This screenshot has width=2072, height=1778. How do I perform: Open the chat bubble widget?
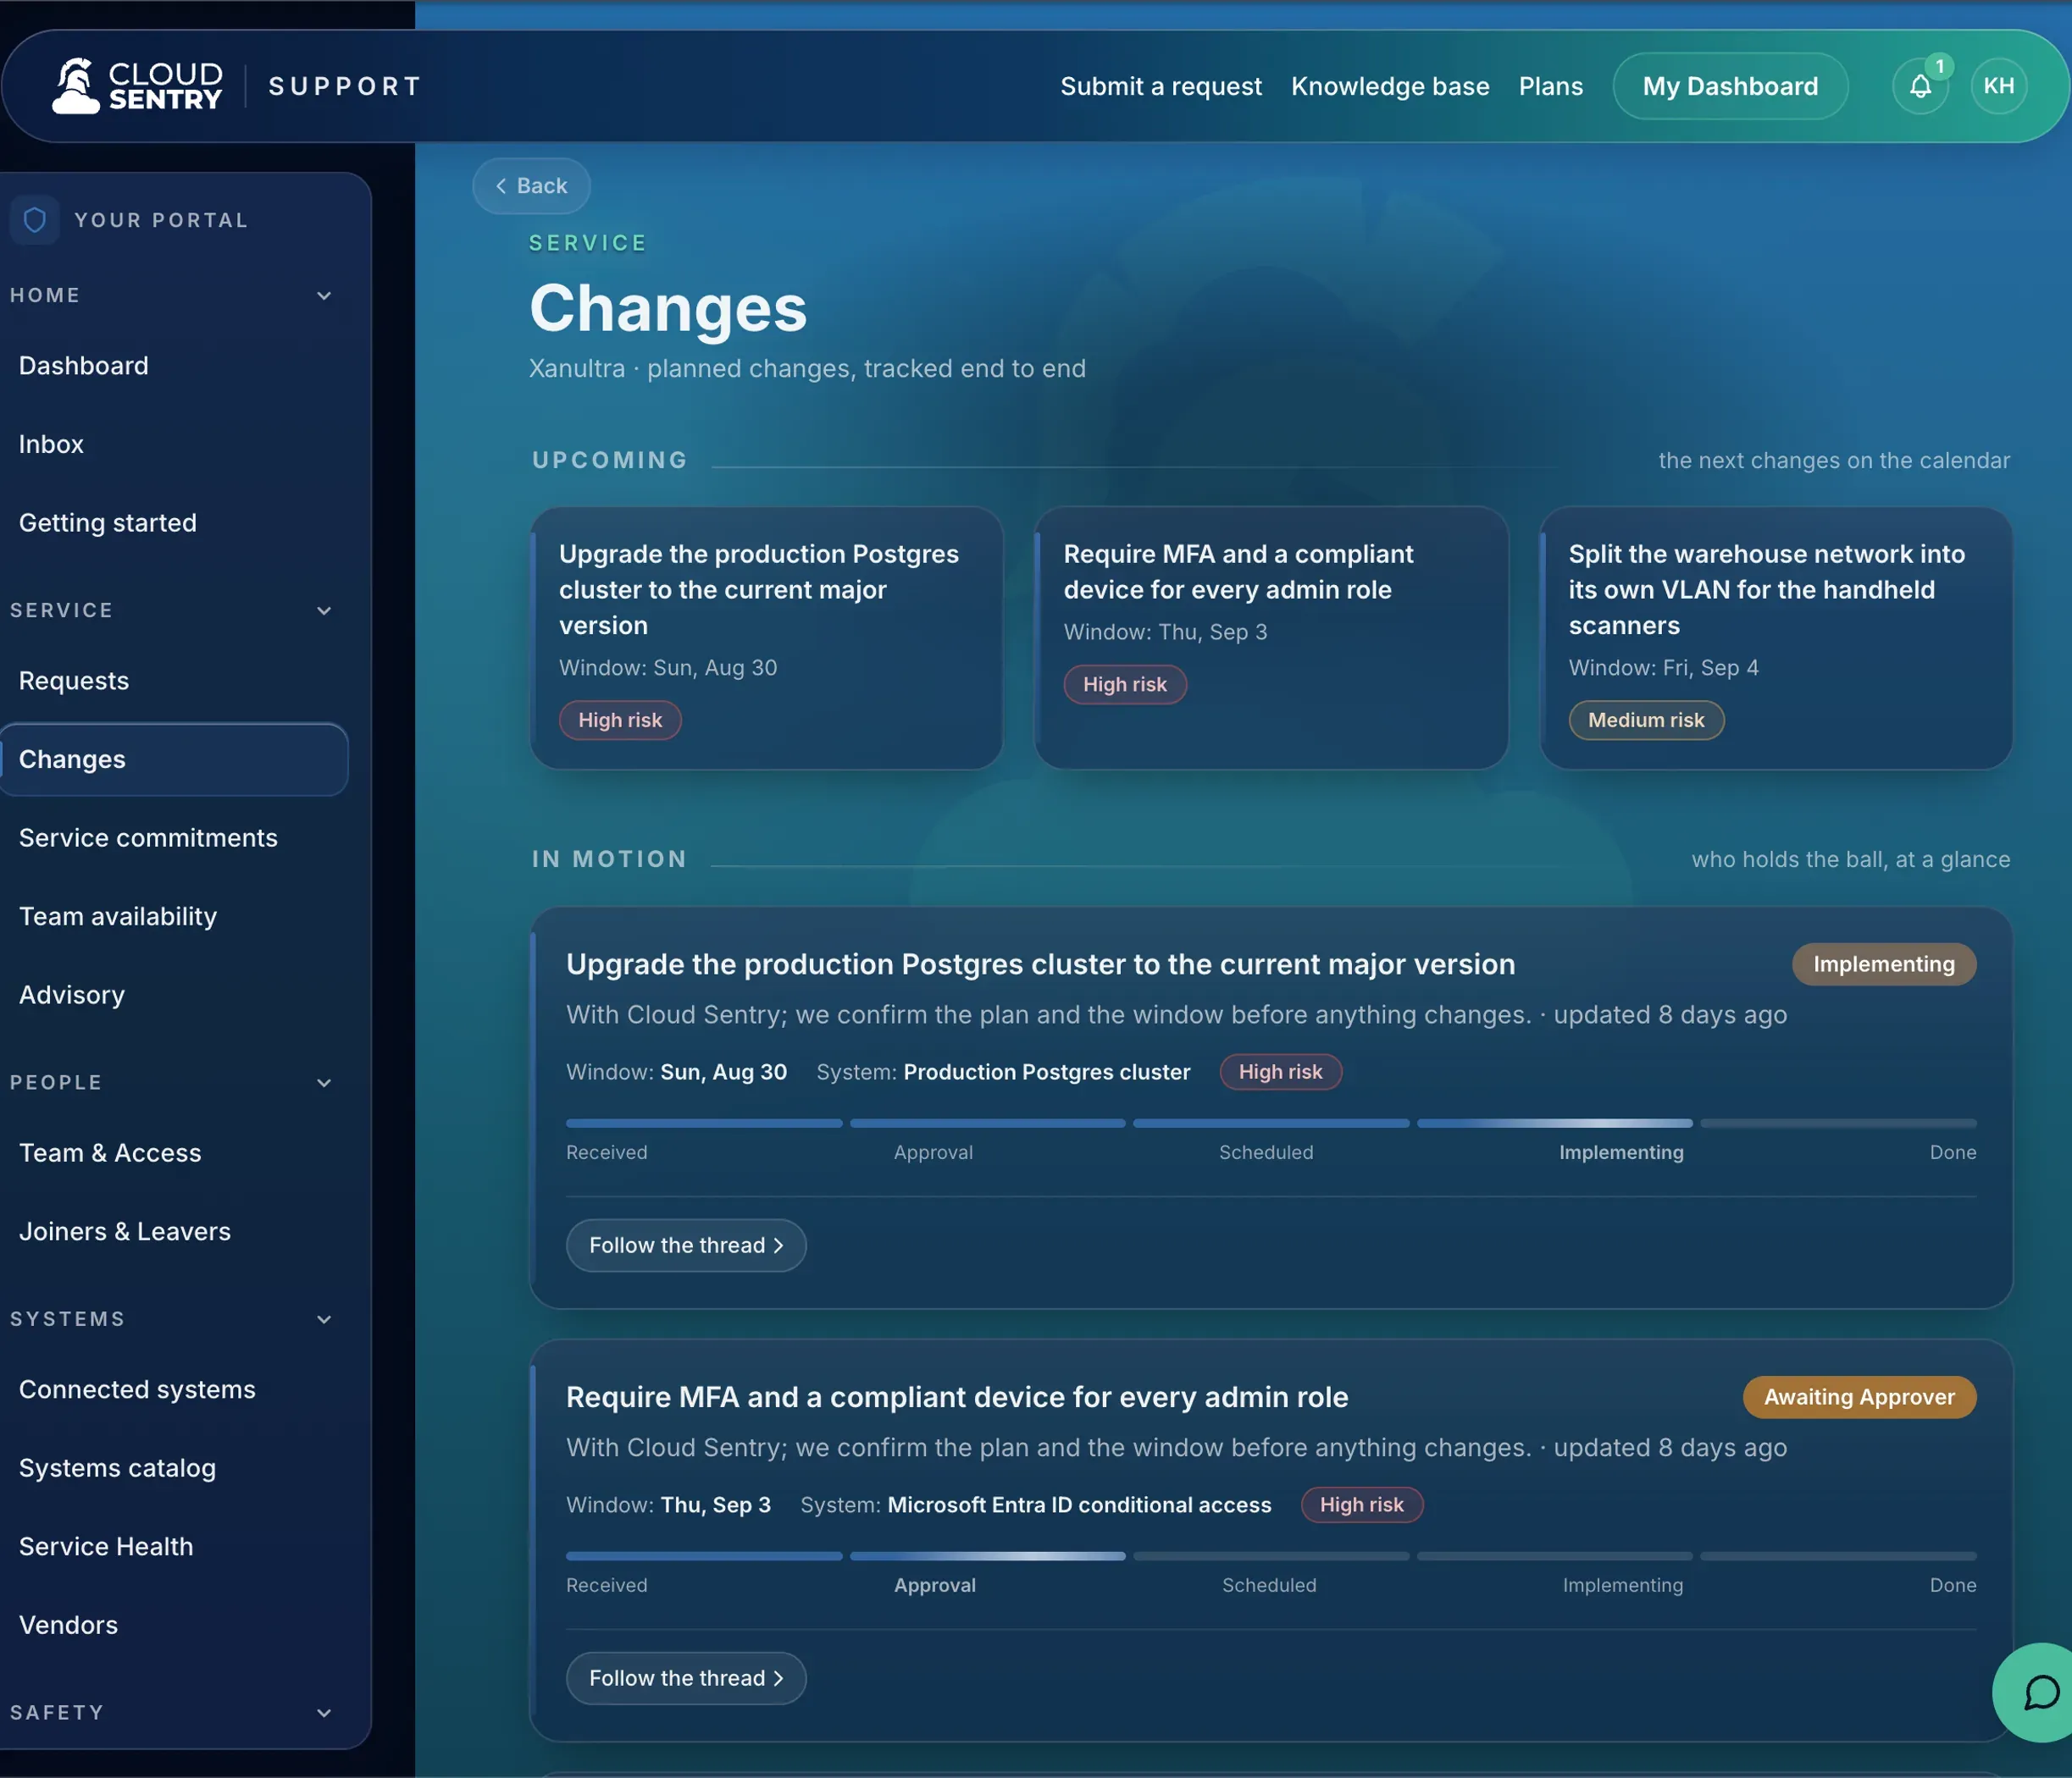[x=2040, y=1692]
